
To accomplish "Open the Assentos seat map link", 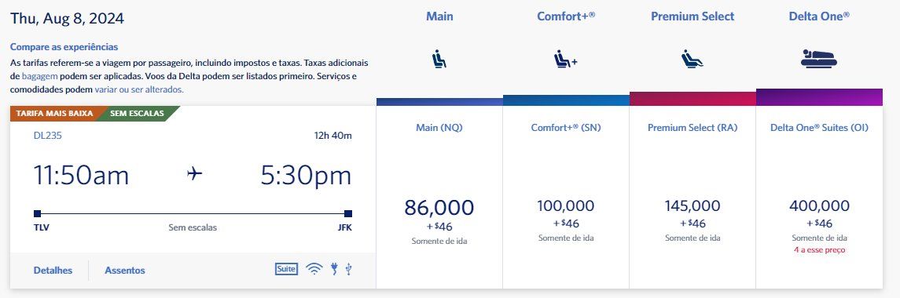I will [x=124, y=271].
